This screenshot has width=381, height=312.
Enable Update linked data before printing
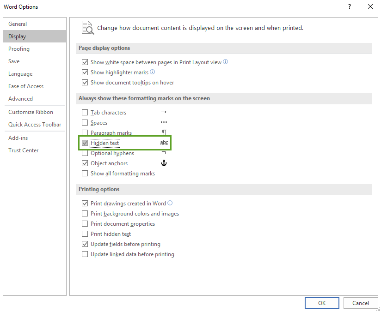point(85,254)
